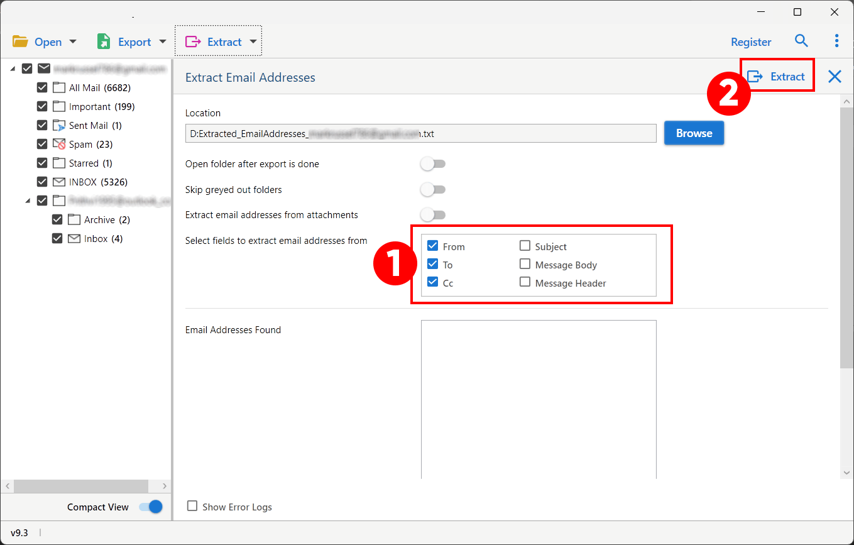
Task: Click the Sent Mail folder icon
Action: pos(59,125)
